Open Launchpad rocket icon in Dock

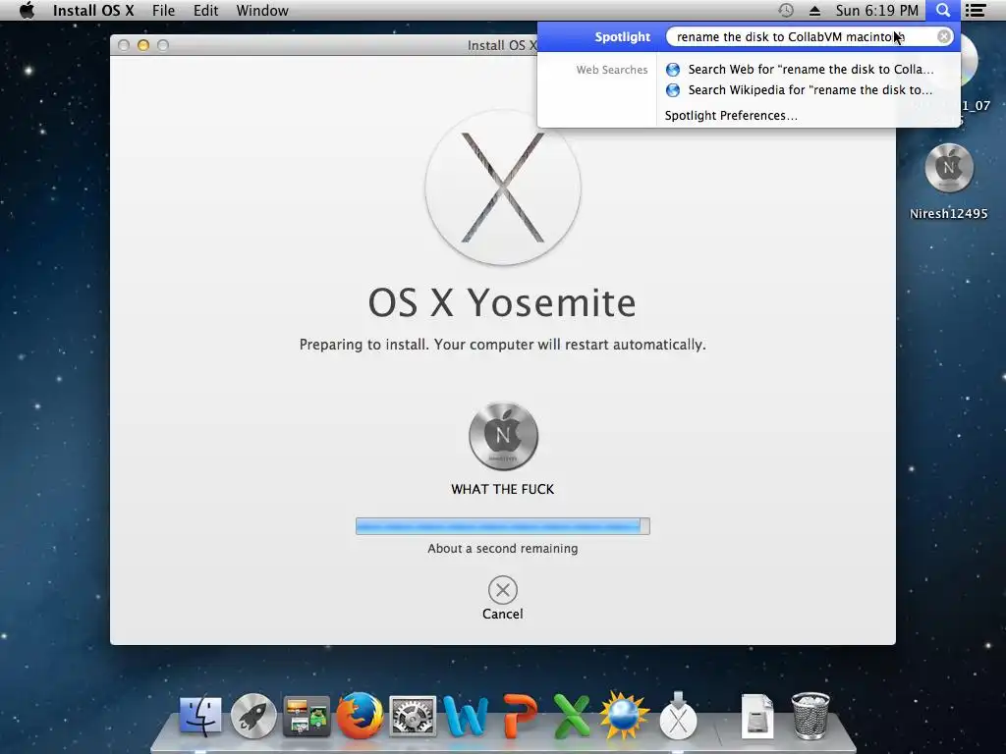(253, 716)
